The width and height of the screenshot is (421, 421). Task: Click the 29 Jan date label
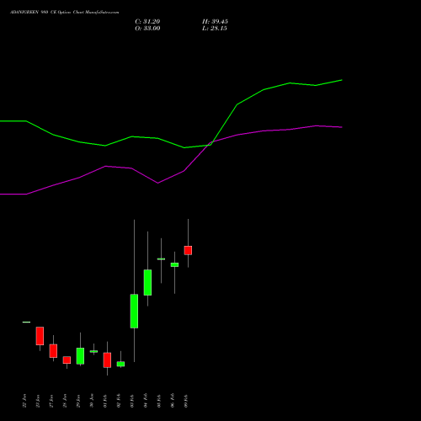pos(78,401)
